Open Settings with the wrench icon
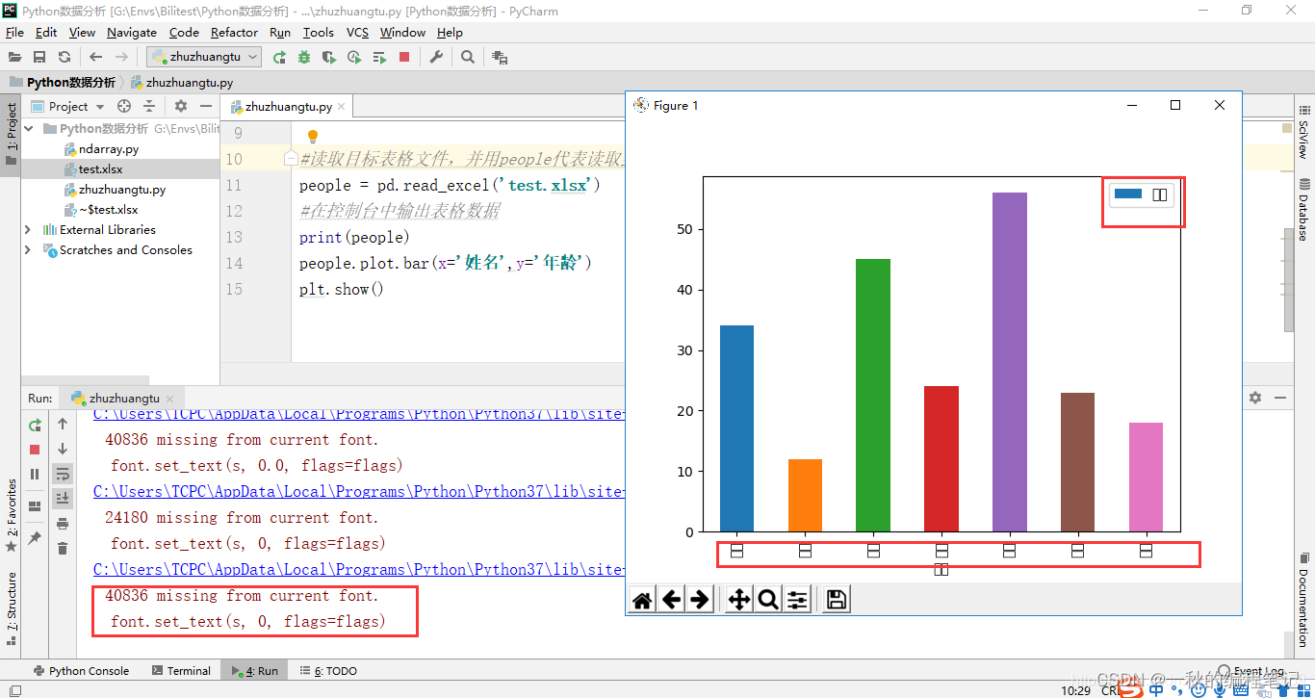Viewport: 1315px width, 698px height. pos(436,57)
